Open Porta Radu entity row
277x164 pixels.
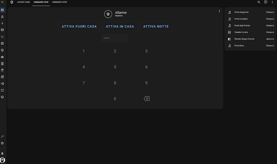(x=251, y=46)
